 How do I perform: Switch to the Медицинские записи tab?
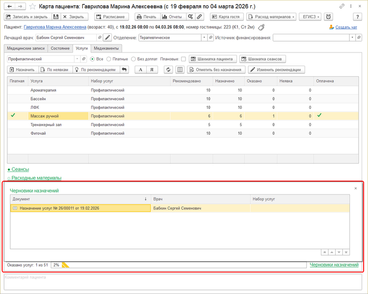click(25, 48)
